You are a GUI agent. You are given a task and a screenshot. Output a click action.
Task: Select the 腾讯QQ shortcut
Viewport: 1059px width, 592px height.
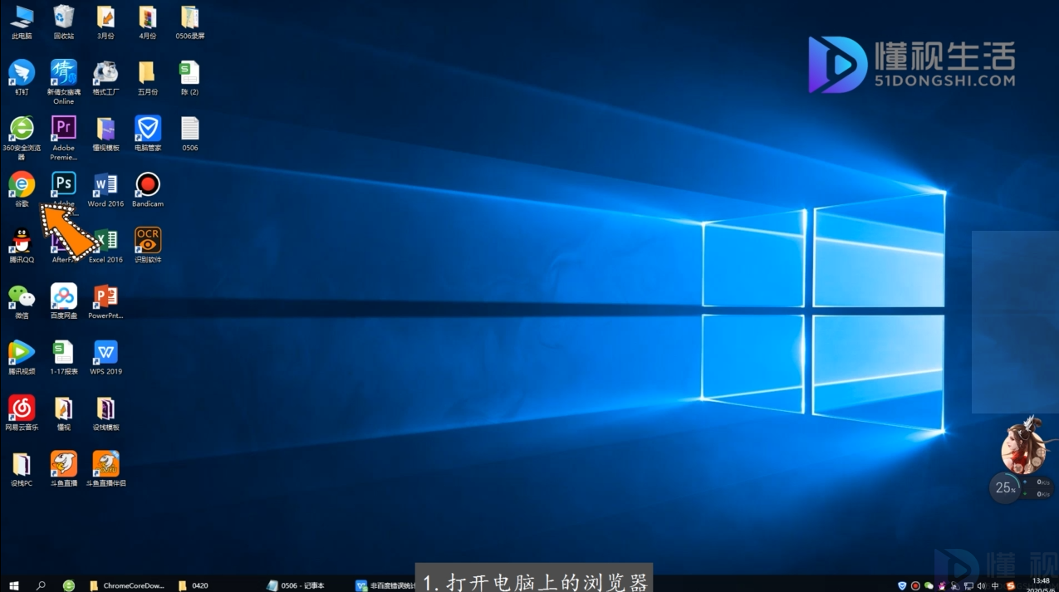tap(22, 245)
